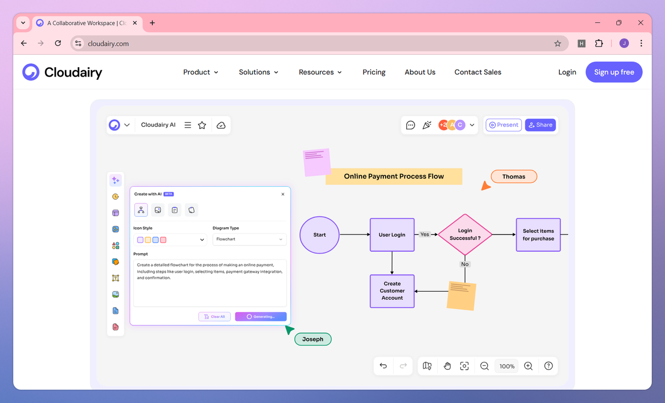The width and height of the screenshot is (665, 403).
Task: Click the Login link
Action: point(567,72)
